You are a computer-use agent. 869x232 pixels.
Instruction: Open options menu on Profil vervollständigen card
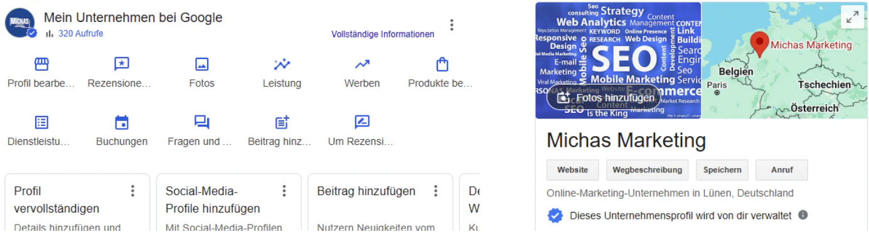(x=132, y=191)
